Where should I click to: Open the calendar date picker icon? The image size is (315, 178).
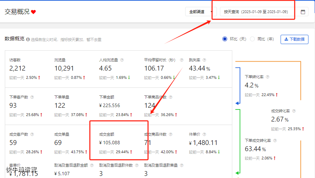303,12
